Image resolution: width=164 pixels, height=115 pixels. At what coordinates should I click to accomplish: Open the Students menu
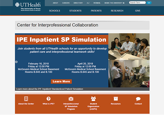tap(75, 11)
